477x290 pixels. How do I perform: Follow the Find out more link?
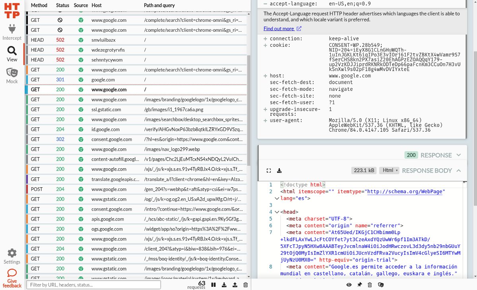tap(279, 28)
